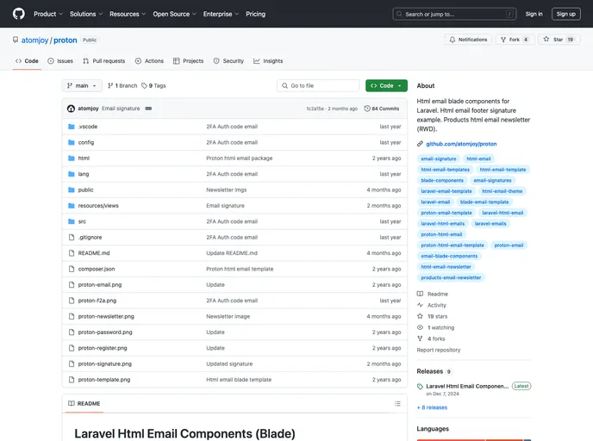593x441 pixels.
Task: Select the blade-components topic tag
Action: (442, 180)
